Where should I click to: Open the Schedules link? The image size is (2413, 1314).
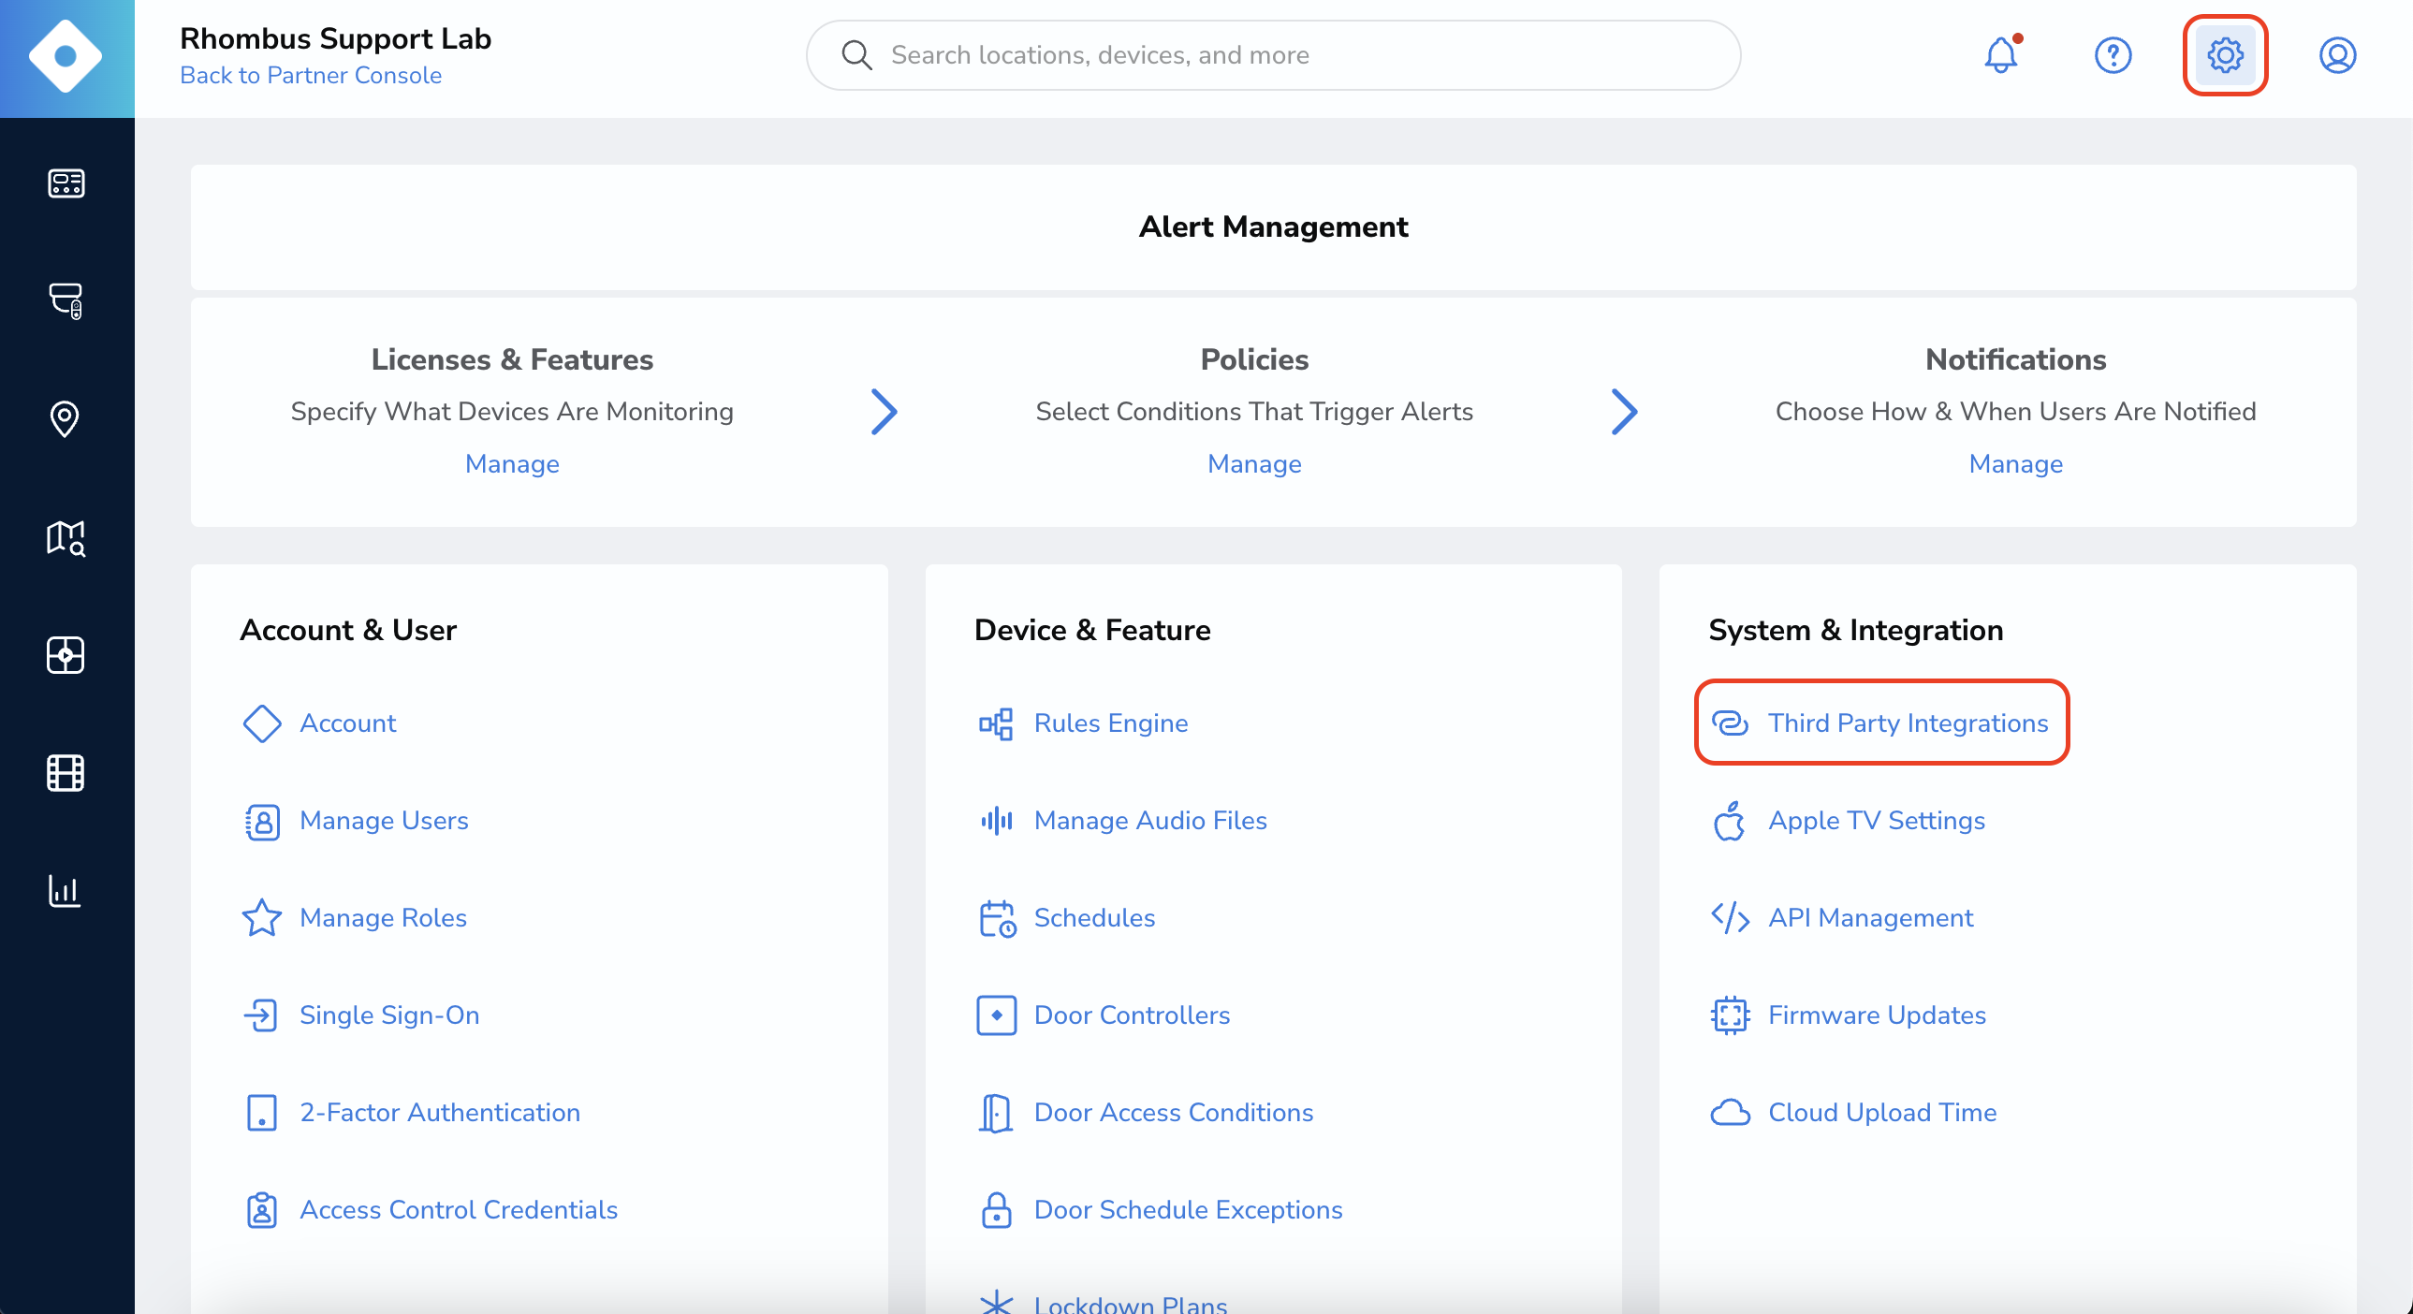(1094, 918)
